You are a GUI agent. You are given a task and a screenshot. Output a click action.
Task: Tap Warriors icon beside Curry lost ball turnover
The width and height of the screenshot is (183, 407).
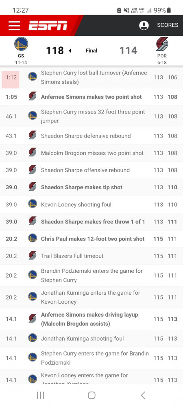(33, 77)
